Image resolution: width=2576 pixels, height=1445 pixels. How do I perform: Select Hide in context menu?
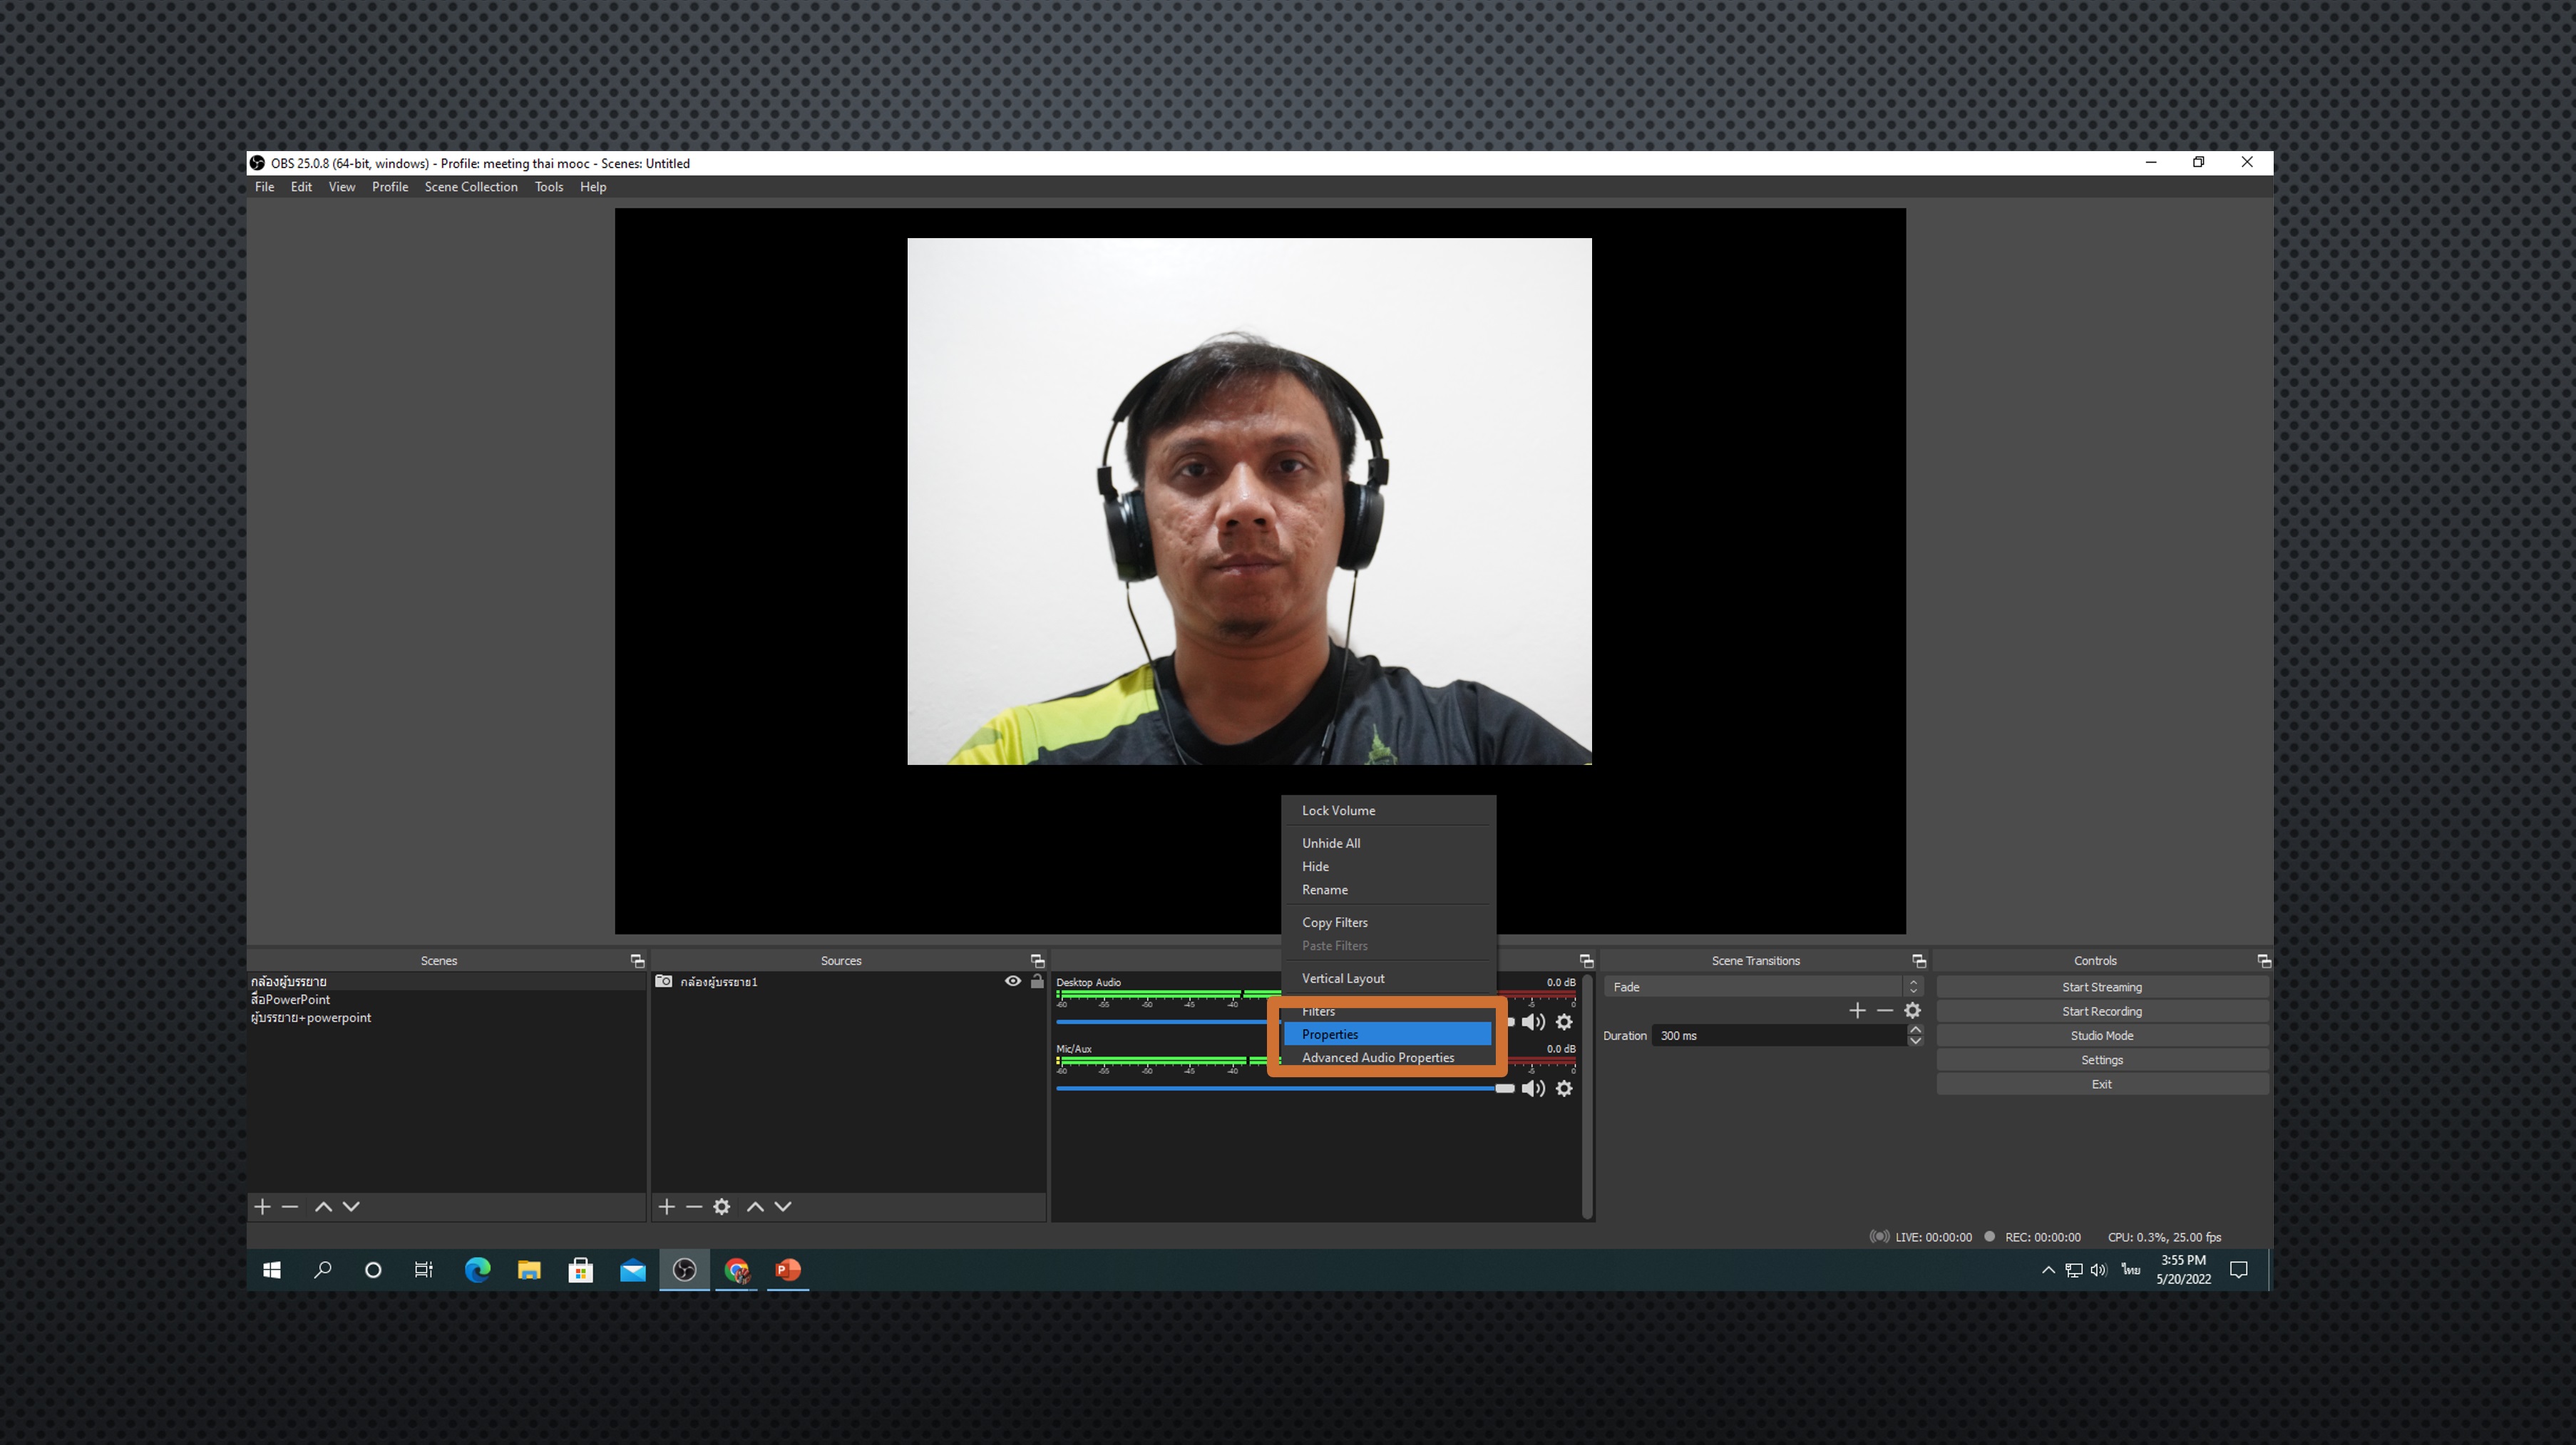pos(1388,867)
